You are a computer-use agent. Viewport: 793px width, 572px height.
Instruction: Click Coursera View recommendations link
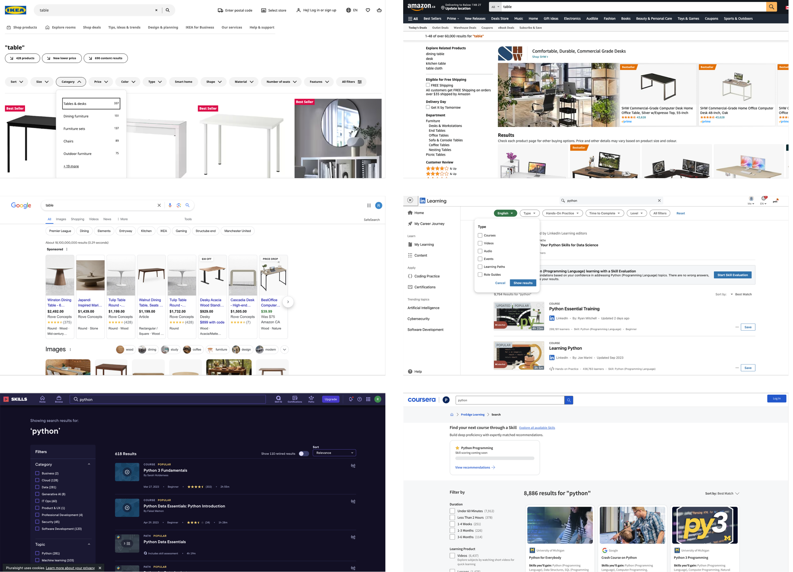coord(475,467)
